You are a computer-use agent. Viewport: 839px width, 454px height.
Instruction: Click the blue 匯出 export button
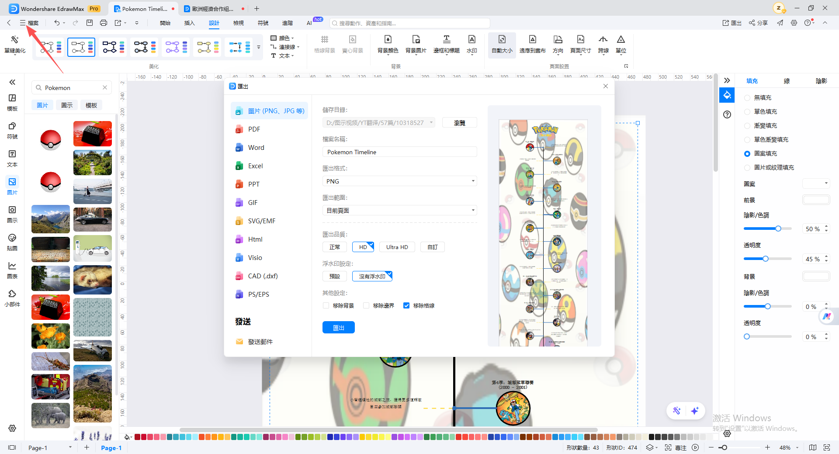(339, 327)
